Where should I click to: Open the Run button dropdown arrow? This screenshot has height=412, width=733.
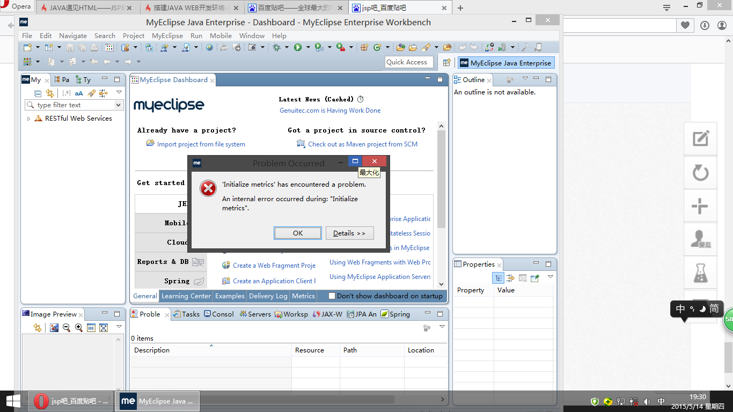pyautogui.click(x=308, y=48)
